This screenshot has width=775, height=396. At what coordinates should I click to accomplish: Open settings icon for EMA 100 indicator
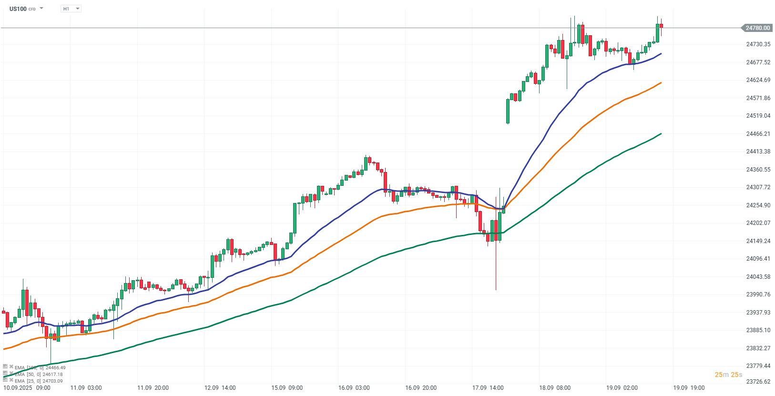click(x=5, y=366)
